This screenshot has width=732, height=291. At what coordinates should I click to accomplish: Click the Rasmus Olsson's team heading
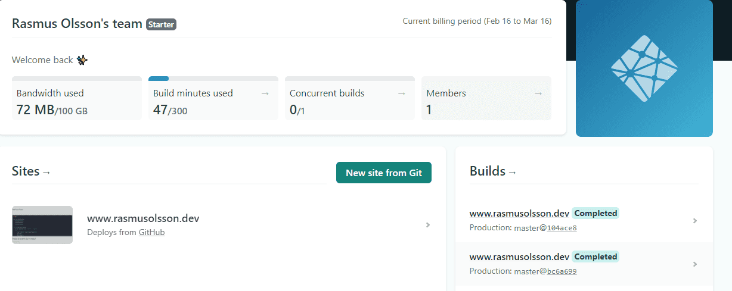(x=77, y=24)
